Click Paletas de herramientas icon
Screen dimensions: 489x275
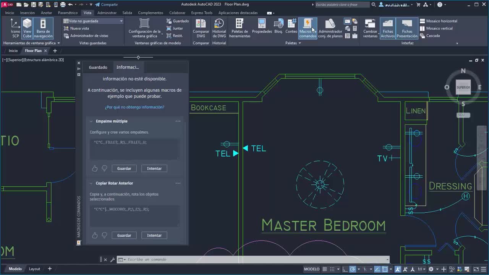point(240,28)
